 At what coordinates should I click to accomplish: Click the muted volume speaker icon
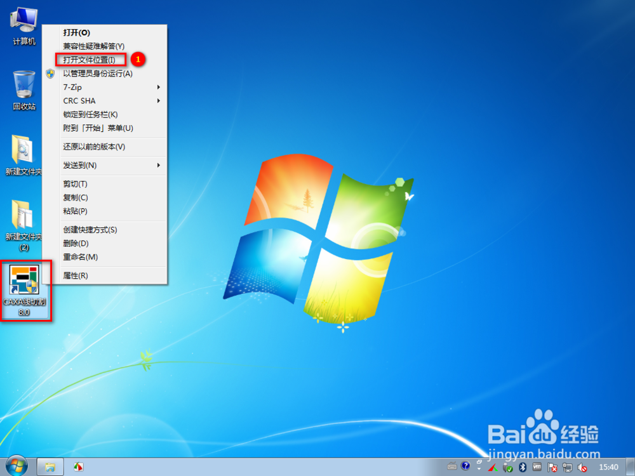click(582, 468)
